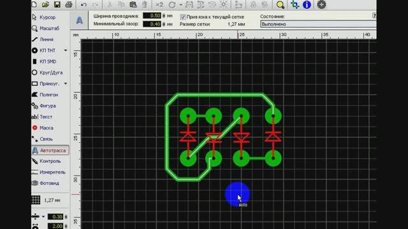Mirror the selection horizontally
Image resolution: width=408 pixels, height=229 pixels.
click(189, 4)
